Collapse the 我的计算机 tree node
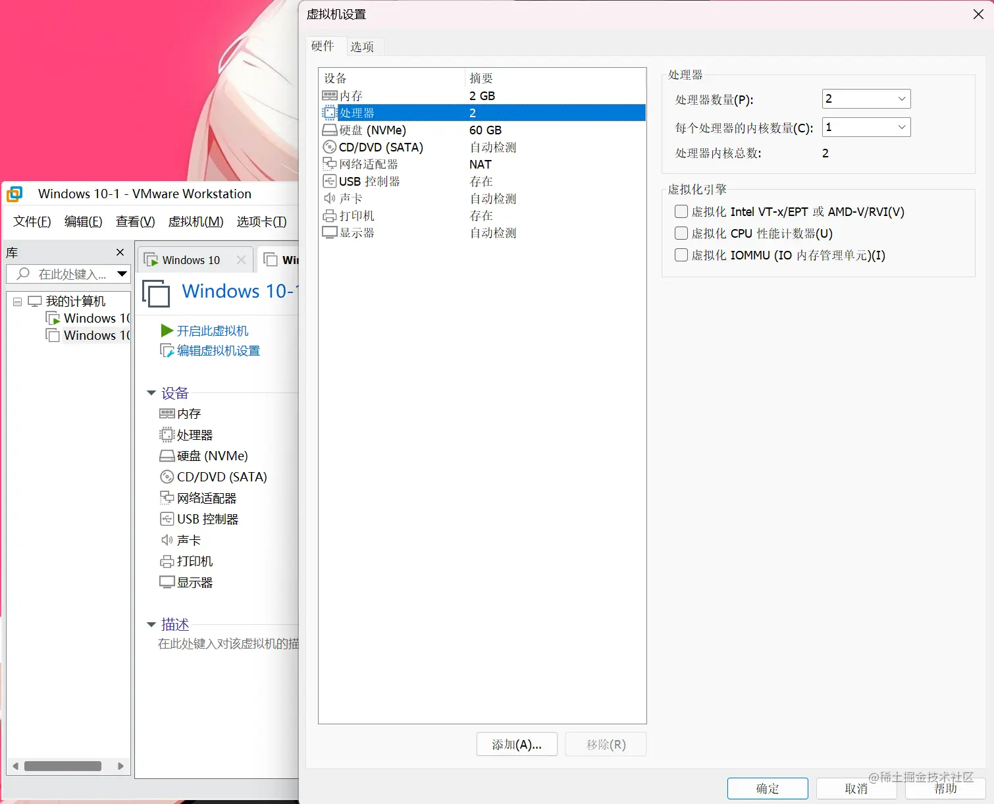This screenshot has width=994, height=804. 18,302
